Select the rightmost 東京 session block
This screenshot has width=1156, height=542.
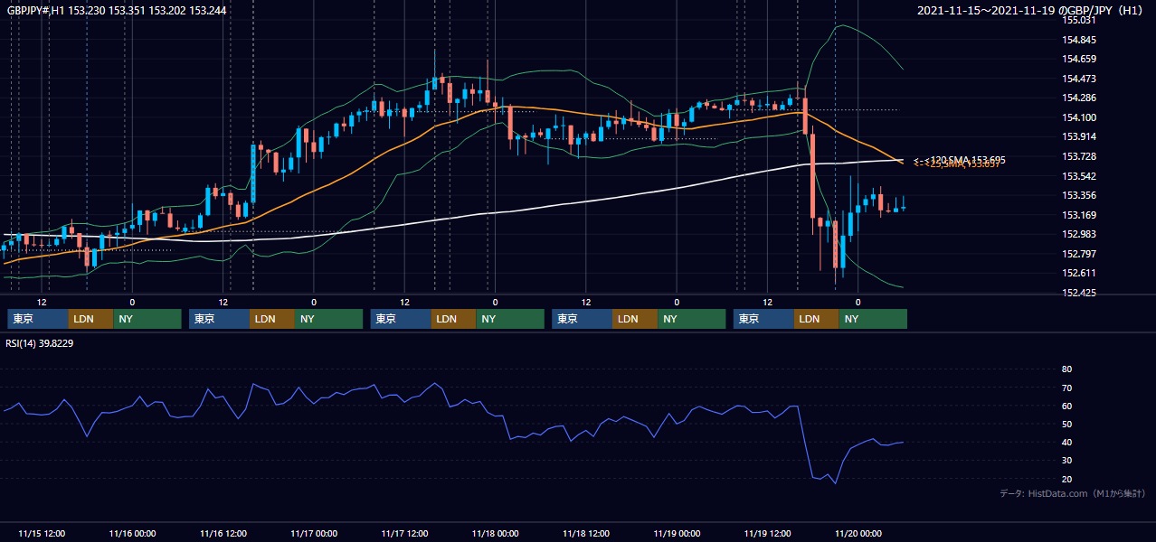(764, 319)
